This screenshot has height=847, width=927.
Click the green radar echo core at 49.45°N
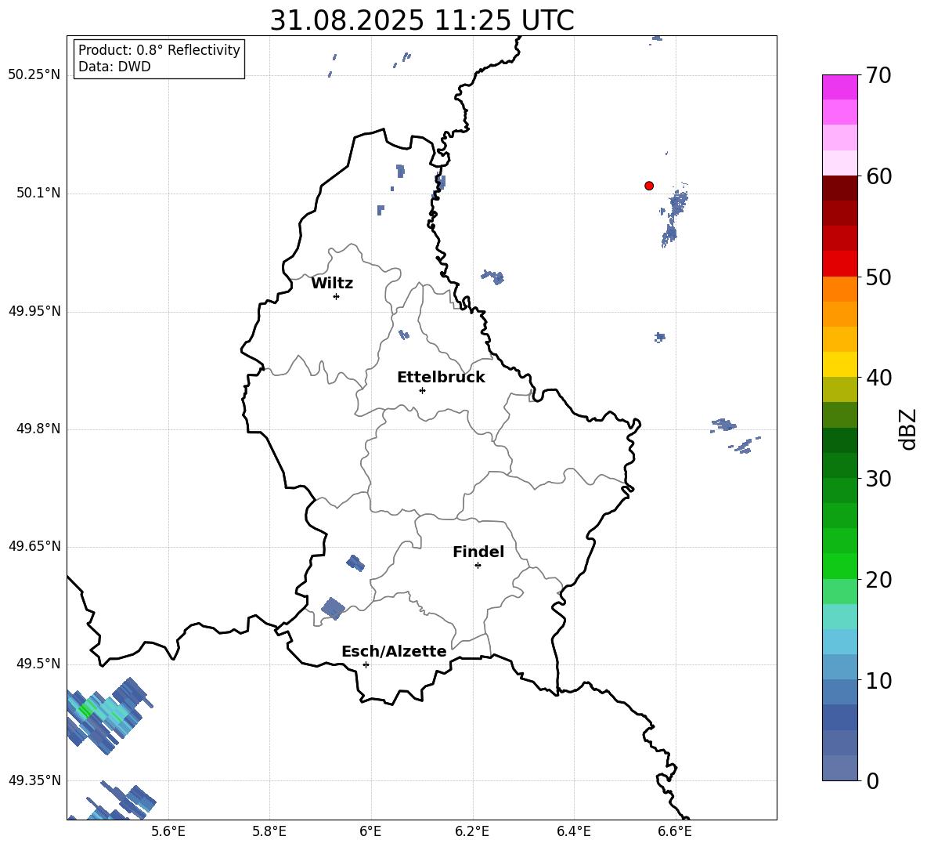click(87, 709)
